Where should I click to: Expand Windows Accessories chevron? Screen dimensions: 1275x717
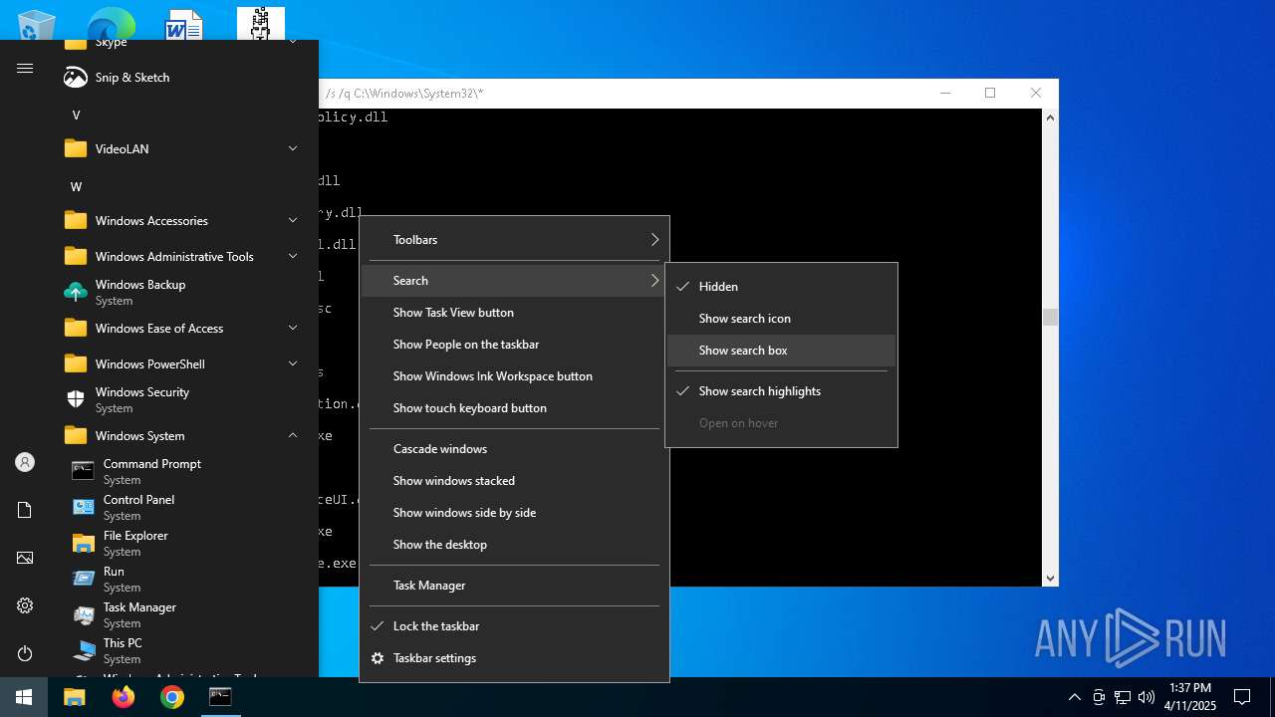click(293, 221)
